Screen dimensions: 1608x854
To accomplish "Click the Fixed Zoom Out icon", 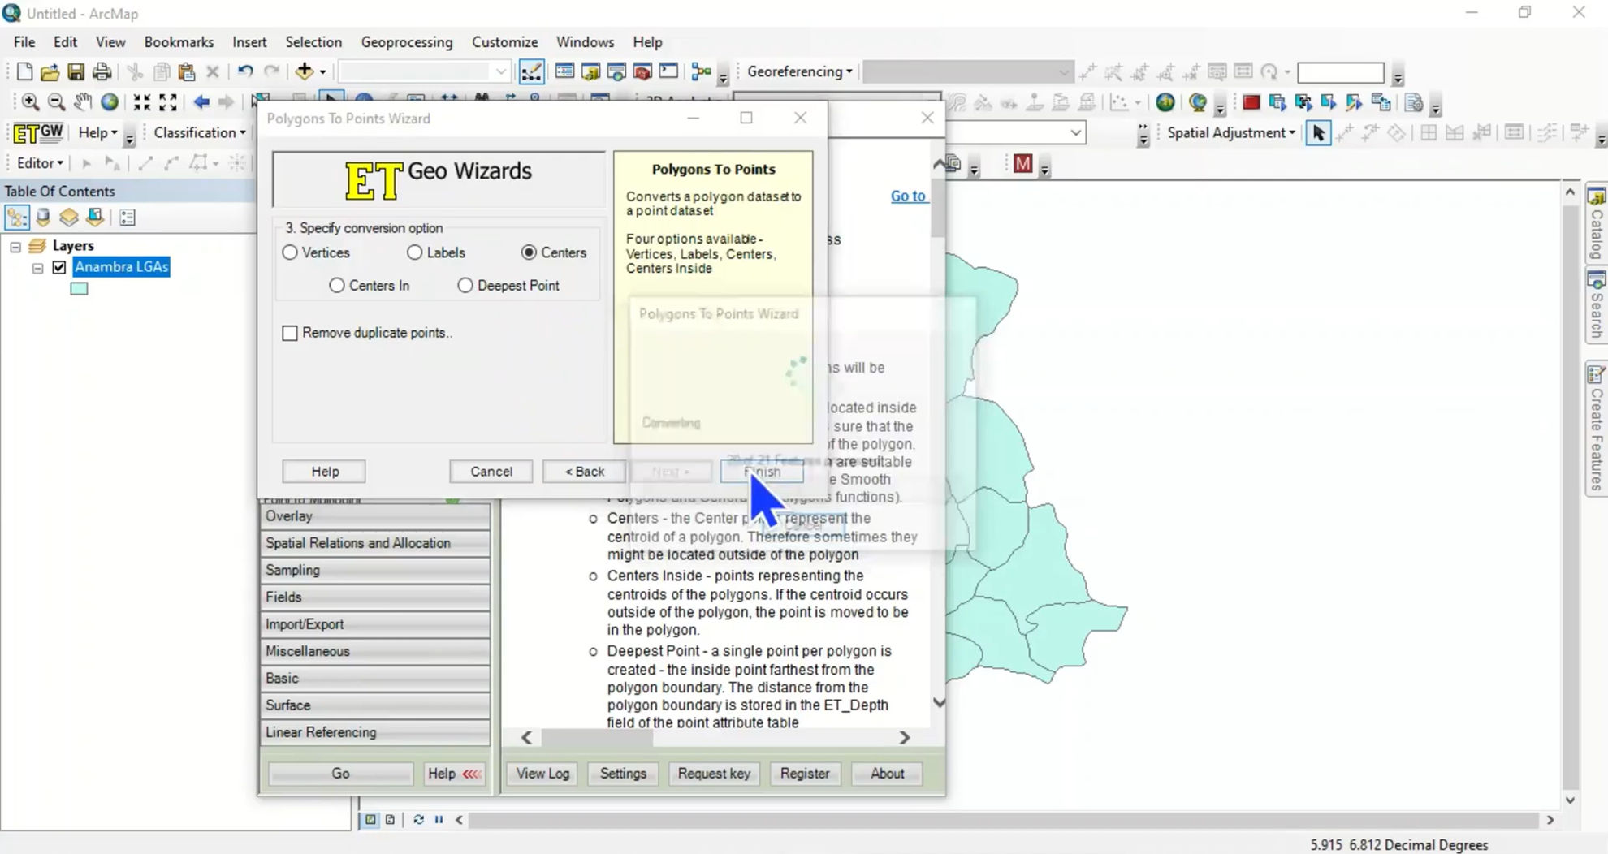I will [x=168, y=102].
